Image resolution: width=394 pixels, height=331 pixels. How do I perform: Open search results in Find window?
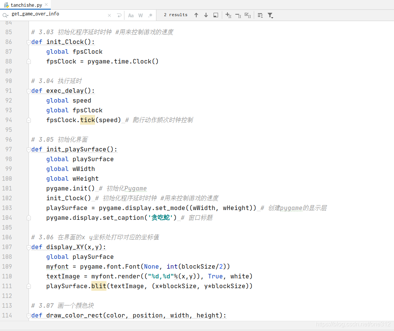coord(216,15)
